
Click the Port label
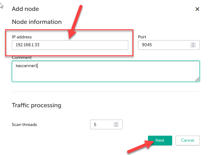coord(142,37)
